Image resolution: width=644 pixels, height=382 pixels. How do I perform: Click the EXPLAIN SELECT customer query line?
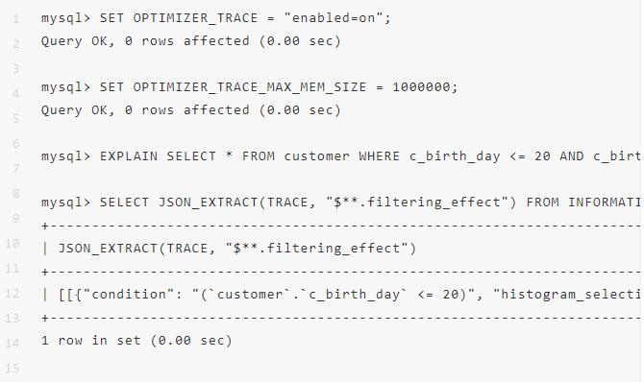(x=341, y=156)
